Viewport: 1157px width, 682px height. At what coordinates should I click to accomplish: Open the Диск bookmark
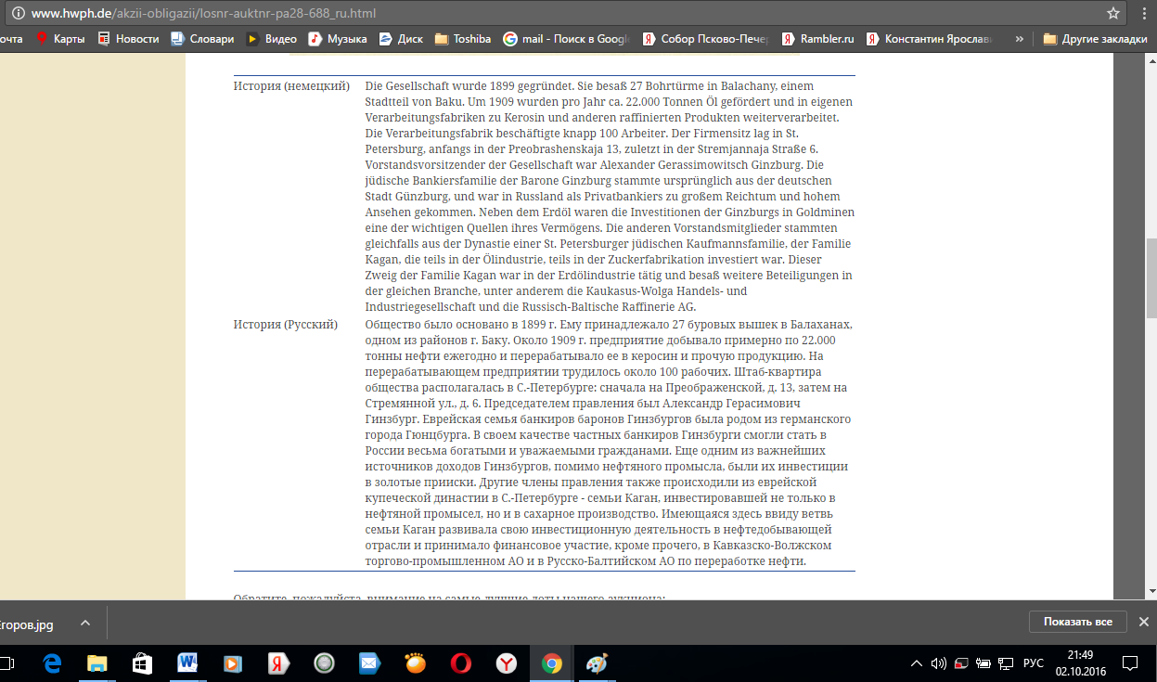401,39
